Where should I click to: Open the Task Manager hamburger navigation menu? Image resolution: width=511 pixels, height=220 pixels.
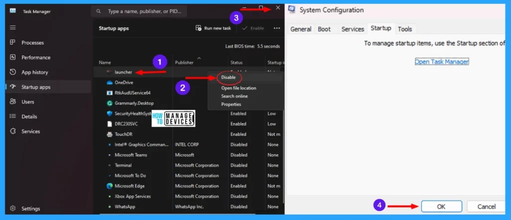(12, 28)
